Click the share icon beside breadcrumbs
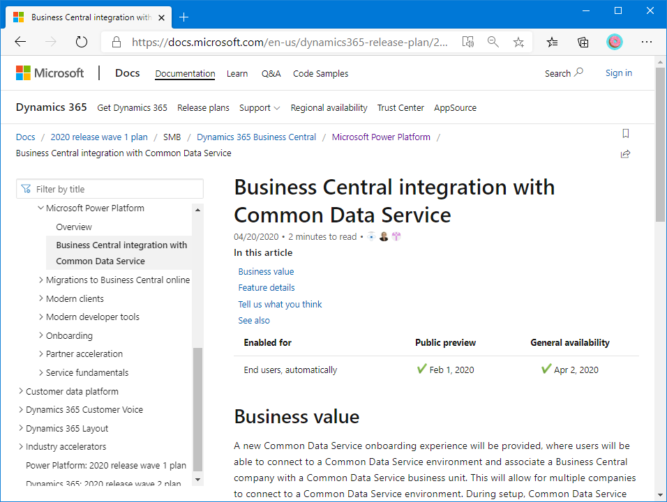 tap(625, 154)
